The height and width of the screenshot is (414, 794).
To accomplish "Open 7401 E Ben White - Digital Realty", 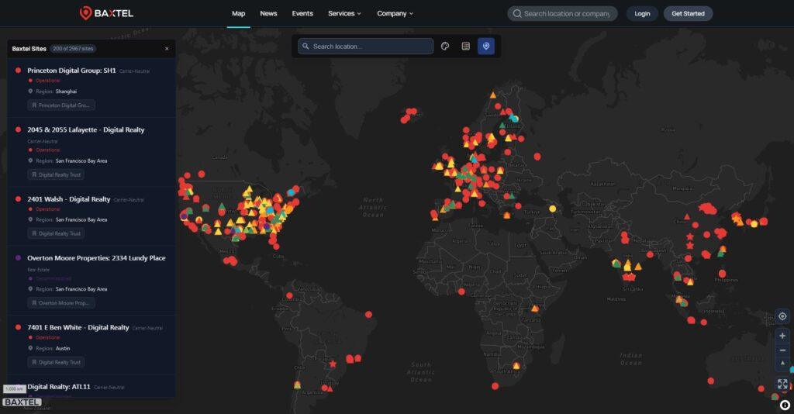I will (78, 327).
